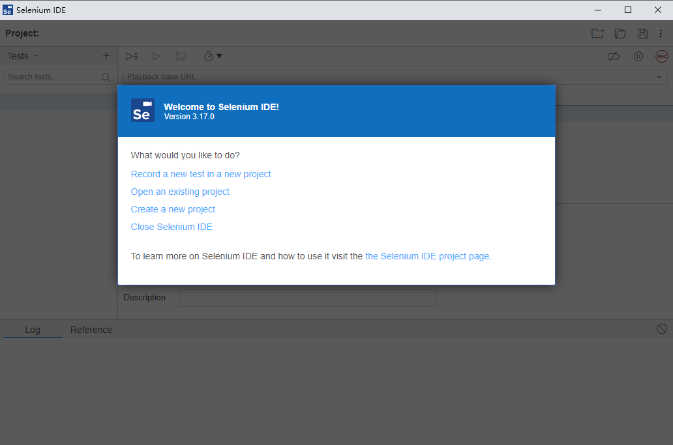Click the magnifier icon in test search
This screenshot has width=673, height=445.
tap(106, 77)
